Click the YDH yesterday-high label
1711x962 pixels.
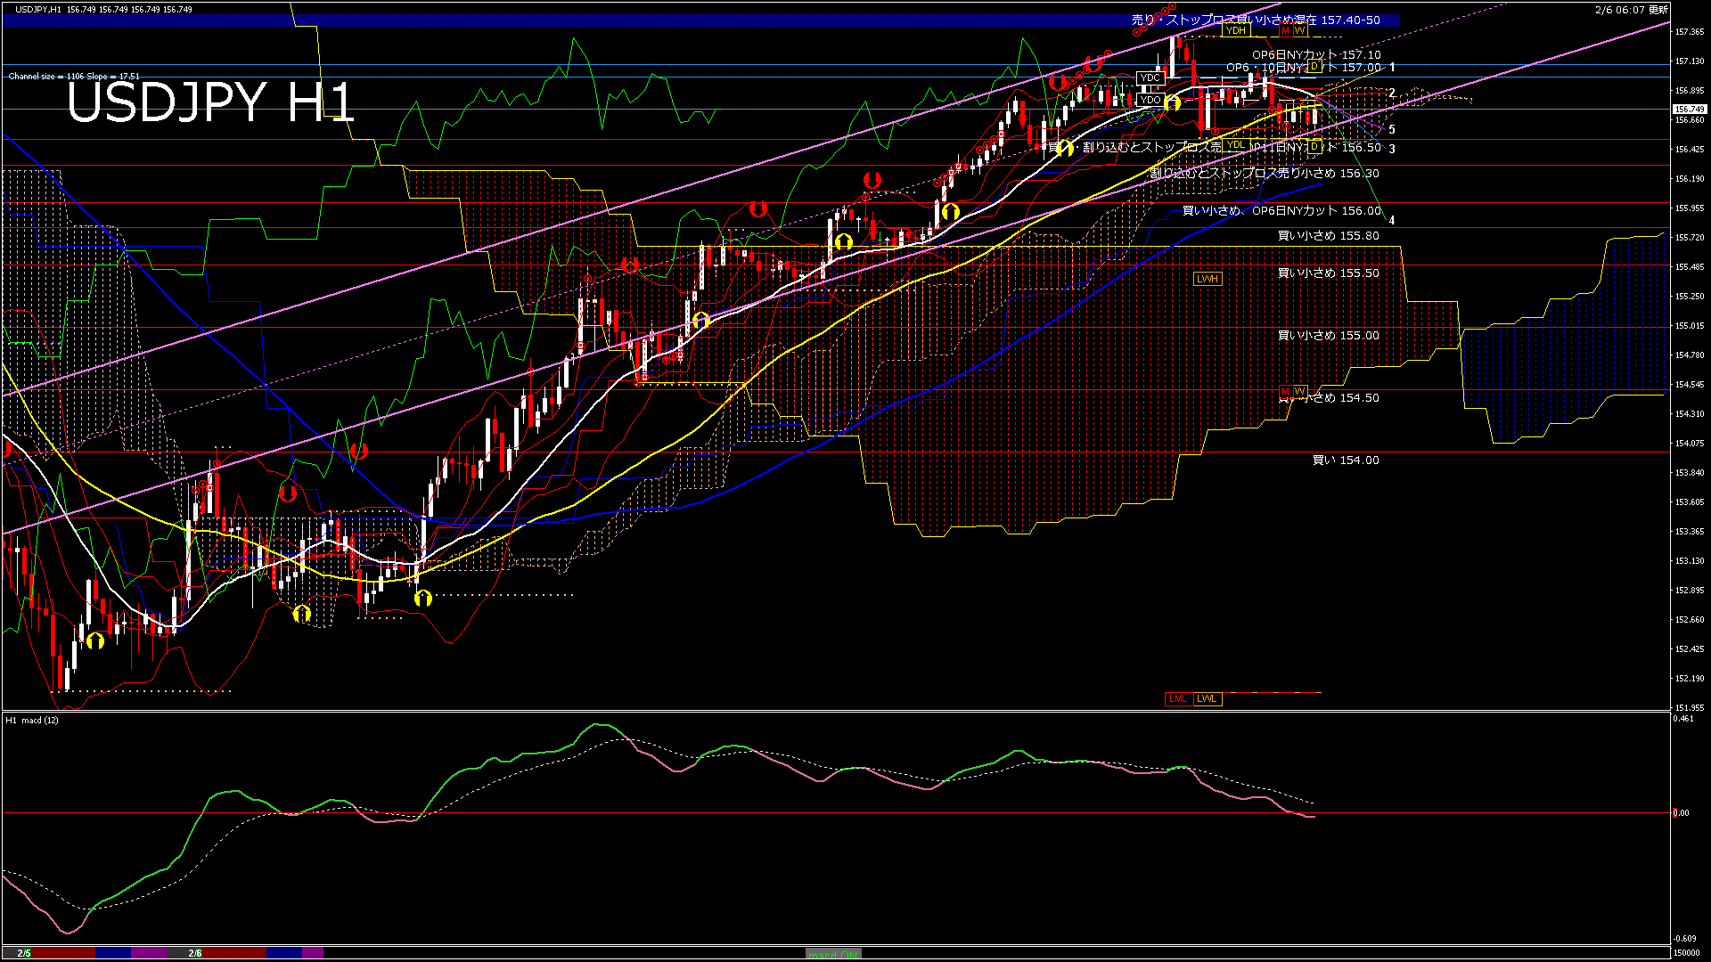1235,31
